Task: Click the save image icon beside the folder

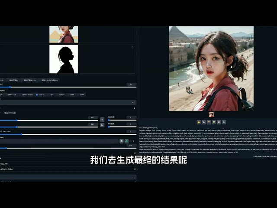Action: 204,122
